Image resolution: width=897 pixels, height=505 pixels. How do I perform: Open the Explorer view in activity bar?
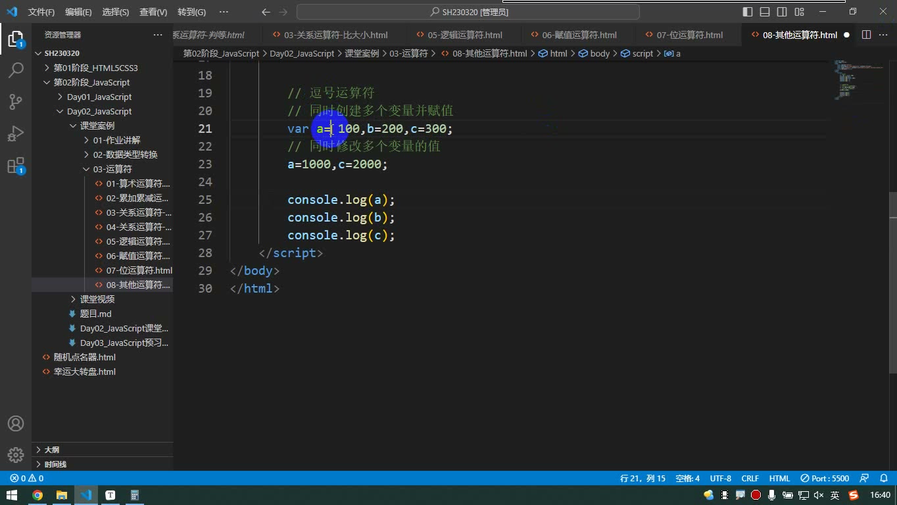coord(16,39)
